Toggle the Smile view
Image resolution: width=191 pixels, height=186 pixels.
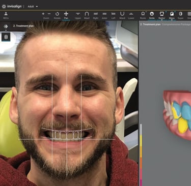(x=152, y=15)
